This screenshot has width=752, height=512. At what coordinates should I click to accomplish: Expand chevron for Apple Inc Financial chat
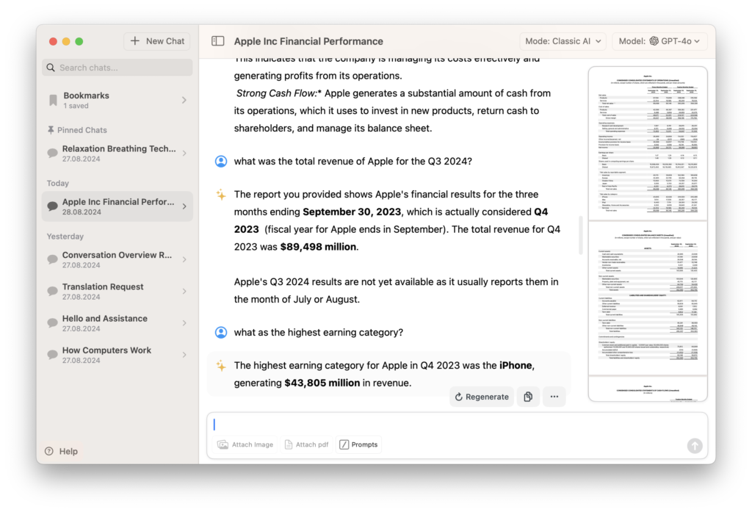tap(184, 206)
